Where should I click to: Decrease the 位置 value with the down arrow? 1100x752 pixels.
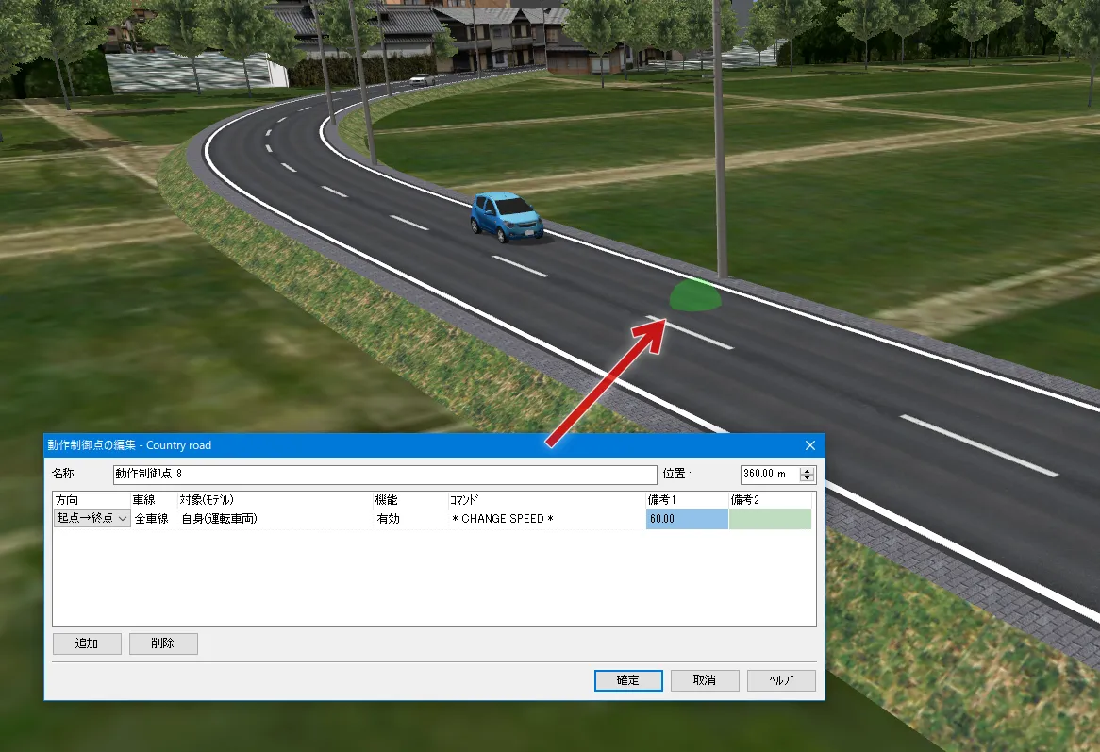807,477
